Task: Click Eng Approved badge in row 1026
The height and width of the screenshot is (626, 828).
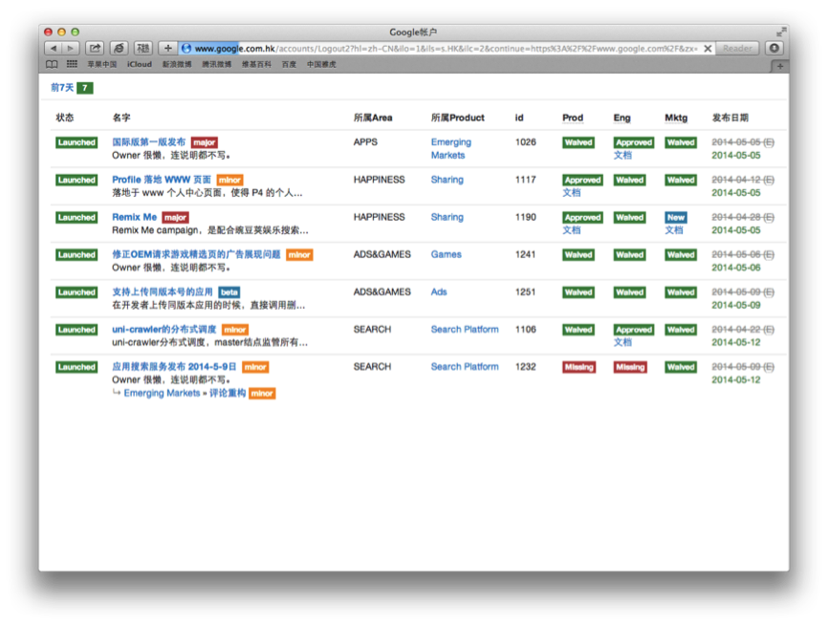Action: pyautogui.click(x=634, y=142)
